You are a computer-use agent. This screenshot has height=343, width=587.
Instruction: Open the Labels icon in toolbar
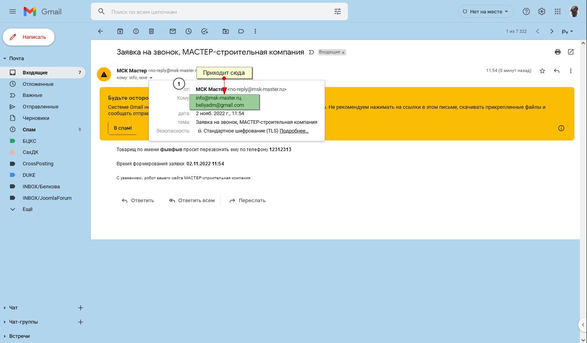pyautogui.click(x=241, y=31)
